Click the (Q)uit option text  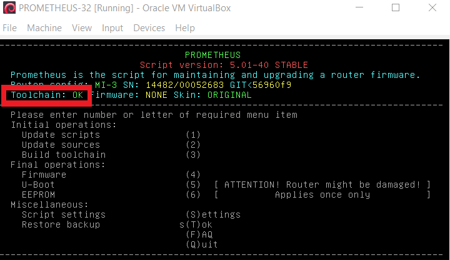pyautogui.click(x=202, y=244)
